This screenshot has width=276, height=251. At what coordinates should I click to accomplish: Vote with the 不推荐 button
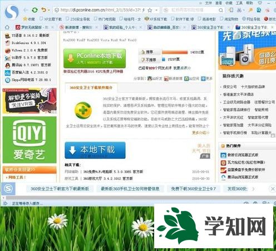149,60
